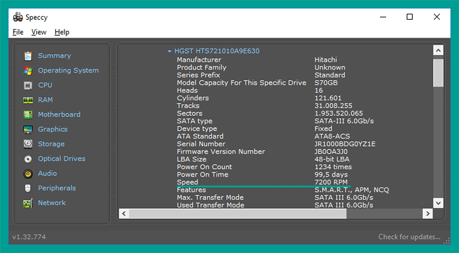Viewport: 459px width, 253px height.
Task: Click the Graphics monitor icon
Action: (x=28, y=129)
